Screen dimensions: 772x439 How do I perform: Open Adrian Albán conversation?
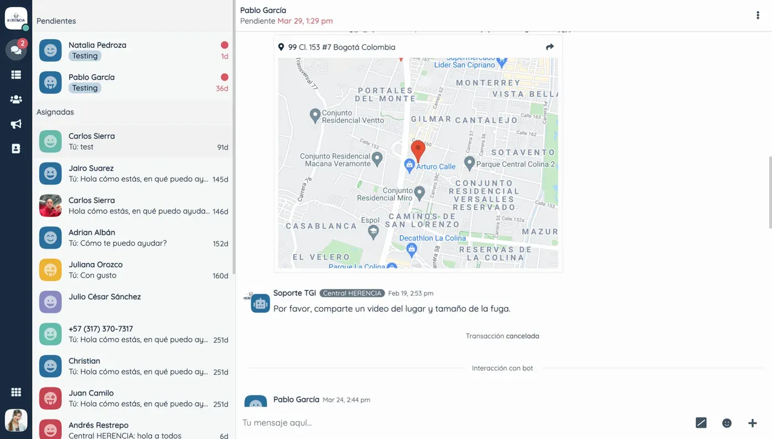(133, 238)
